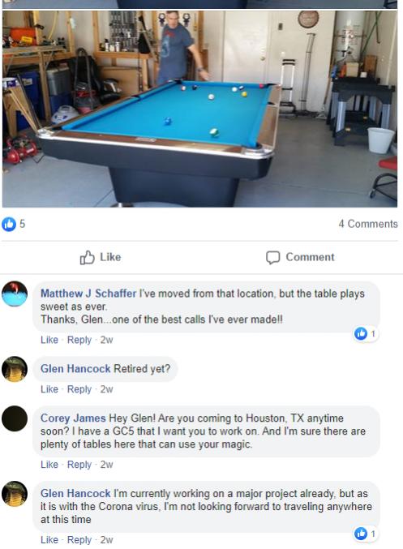Open Corey James's profile picture

point(15,418)
